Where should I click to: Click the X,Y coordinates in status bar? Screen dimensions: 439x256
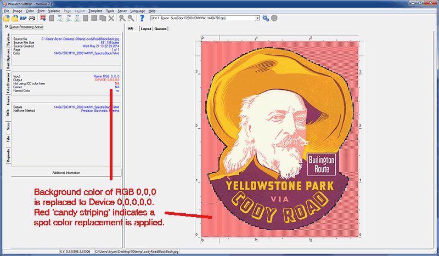(x=75, y=252)
